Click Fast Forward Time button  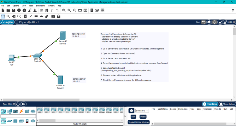pos(24,104)
